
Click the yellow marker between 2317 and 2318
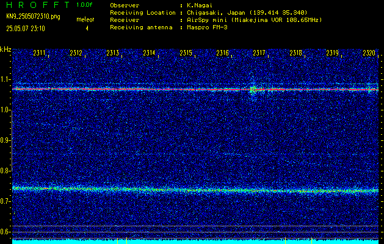tap(285, 240)
